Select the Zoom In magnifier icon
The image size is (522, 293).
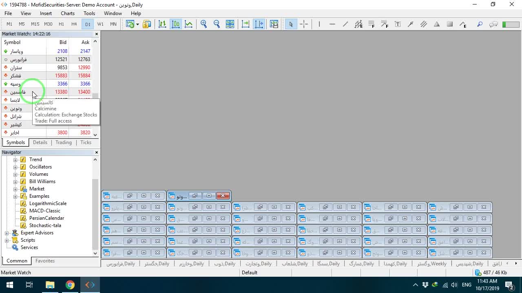(204, 24)
